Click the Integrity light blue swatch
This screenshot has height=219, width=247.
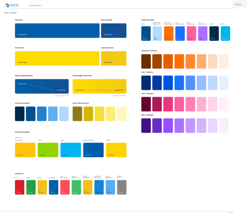tap(71, 150)
